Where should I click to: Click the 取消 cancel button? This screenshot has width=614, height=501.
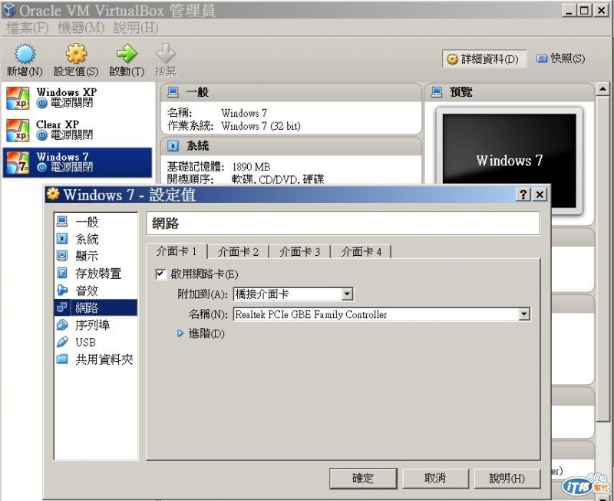coord(435,478)
